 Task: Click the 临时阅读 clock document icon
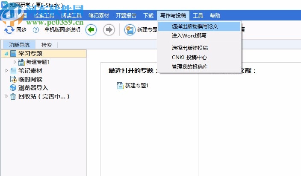tap(13, 79)
